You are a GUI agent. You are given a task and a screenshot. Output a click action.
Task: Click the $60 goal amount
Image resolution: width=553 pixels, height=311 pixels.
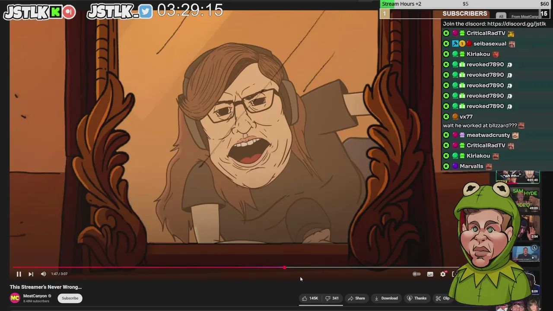(544, 4)
